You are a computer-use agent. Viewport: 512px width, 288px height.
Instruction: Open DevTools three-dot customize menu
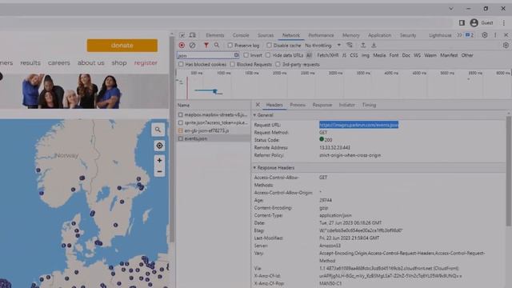[495, 35]
